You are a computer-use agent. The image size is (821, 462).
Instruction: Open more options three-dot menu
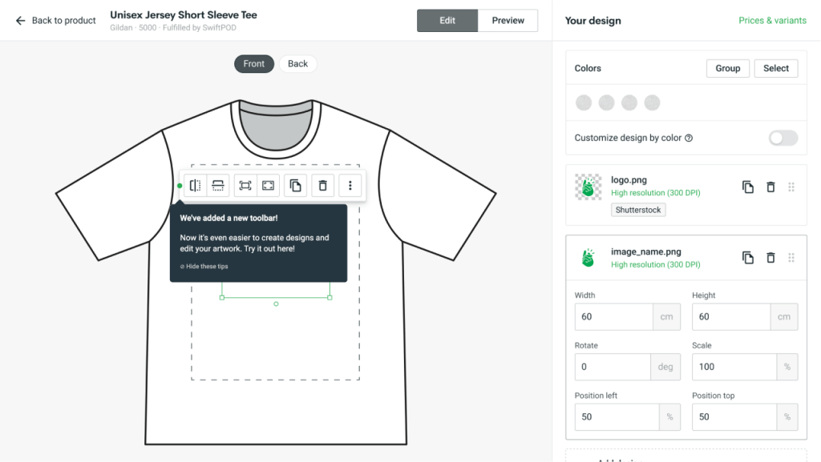[350, 186]
